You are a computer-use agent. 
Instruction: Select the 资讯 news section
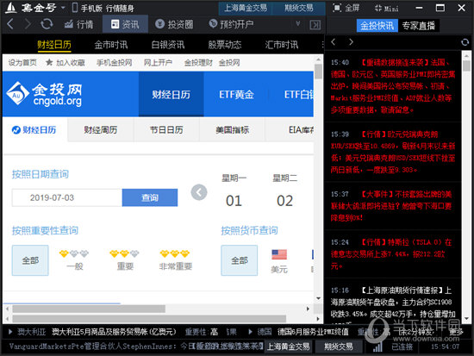(x=125, y=24)
